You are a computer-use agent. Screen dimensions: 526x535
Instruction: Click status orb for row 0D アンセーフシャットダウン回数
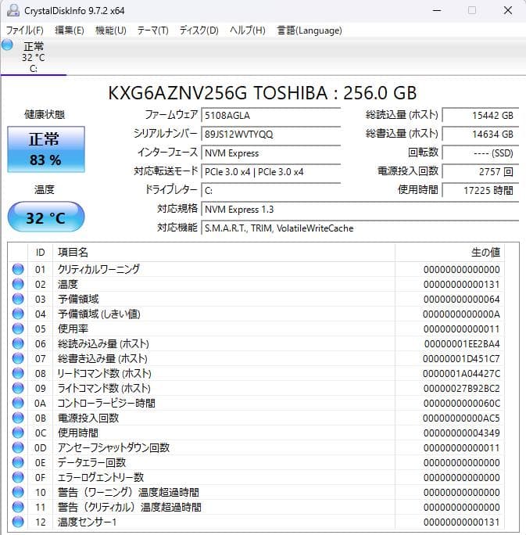tap(18, 447)
